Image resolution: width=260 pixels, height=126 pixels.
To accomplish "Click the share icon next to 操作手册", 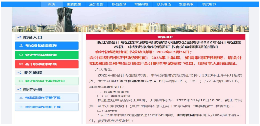I will coord(19,89).
